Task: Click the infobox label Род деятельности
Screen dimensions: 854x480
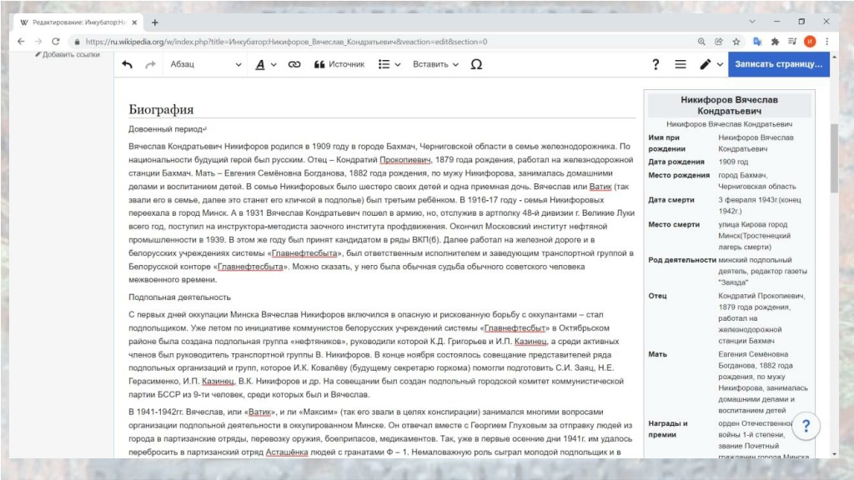Action: click(682, 260)
